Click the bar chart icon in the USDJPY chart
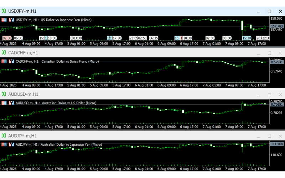 pyautogui.click(x=11, y=20)
